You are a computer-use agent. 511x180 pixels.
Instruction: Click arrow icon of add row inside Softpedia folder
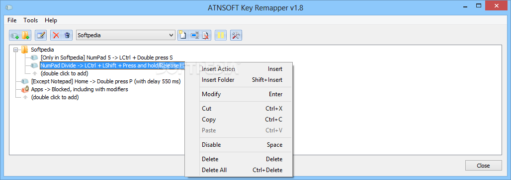[x=35, y=73]
